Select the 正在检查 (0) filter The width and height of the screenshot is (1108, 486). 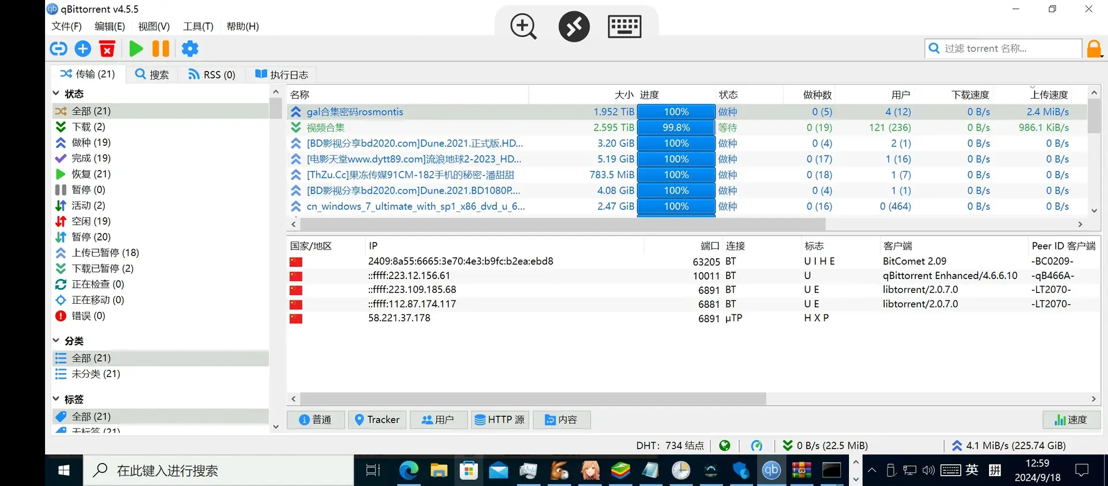coord(160,284)
